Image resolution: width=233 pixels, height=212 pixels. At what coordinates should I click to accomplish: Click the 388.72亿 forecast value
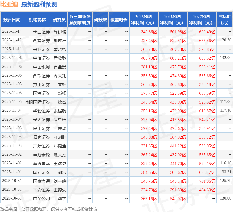pyautogui.click(x=207, y=137)
